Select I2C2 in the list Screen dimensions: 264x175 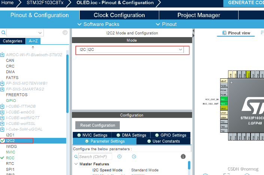10,141
